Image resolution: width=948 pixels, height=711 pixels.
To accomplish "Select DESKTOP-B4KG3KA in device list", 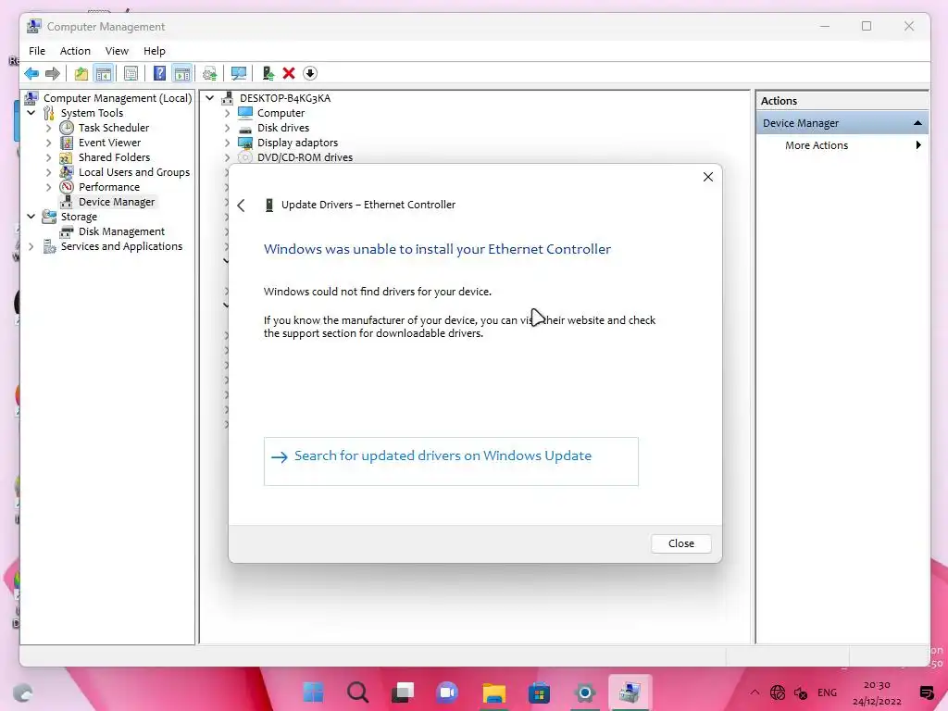I will [285, 98].
